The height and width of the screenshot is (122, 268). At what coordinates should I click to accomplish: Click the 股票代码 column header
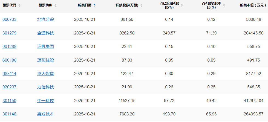[9, 5]
